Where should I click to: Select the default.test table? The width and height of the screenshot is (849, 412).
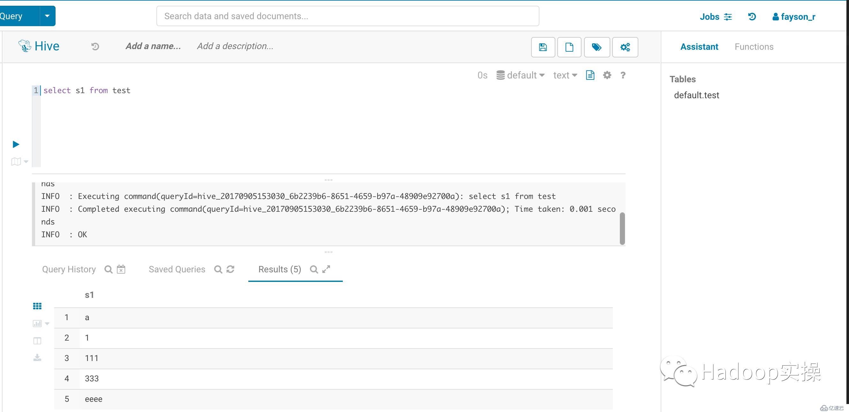[696, 95]
